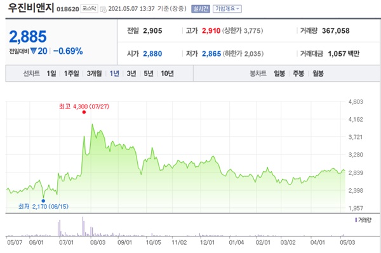Open the 월봉 monthly candle chart
This screenshot has width=381, height=253.
(x=318, y=74)
